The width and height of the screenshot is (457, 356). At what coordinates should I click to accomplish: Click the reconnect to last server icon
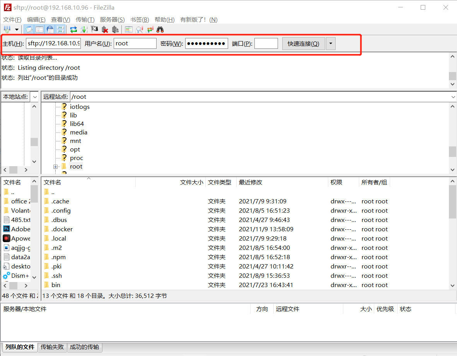click(115, 29)
